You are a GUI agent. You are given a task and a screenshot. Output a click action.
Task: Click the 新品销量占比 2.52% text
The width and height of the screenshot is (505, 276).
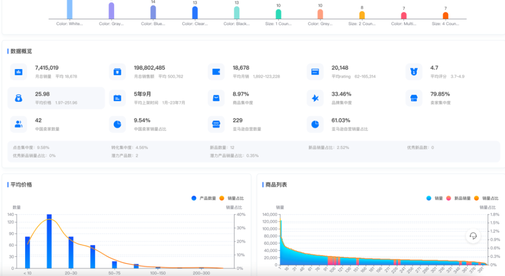[x=329, y=148]
